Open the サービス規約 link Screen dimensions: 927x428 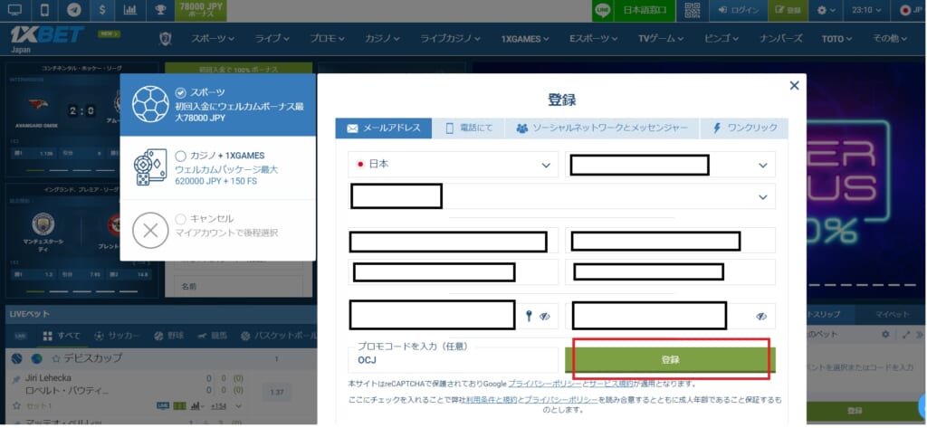coord(613,384)
